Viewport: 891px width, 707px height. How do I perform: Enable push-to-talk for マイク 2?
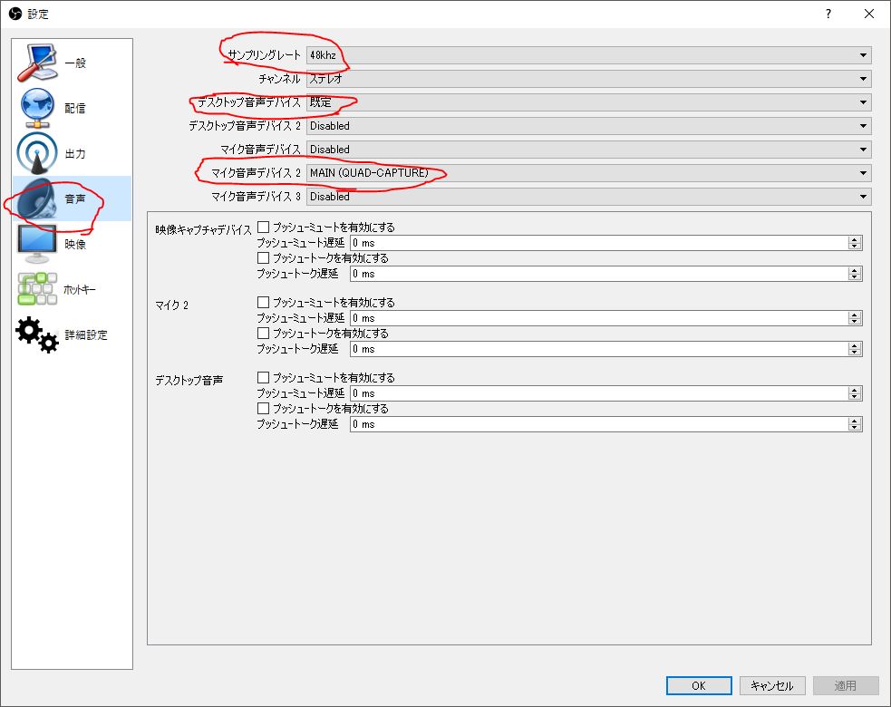click(x=263, y=333)
